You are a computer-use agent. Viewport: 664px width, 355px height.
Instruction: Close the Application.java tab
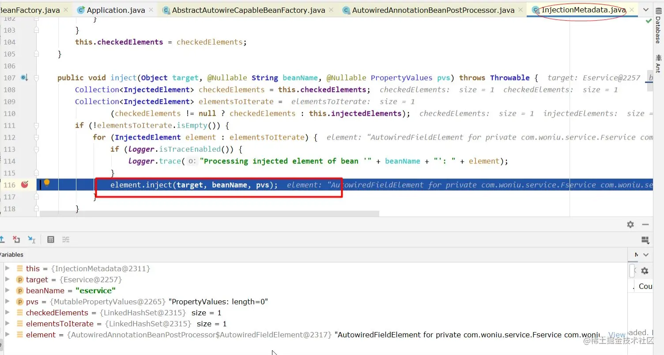pyautogui.click(x=151, y=10)
